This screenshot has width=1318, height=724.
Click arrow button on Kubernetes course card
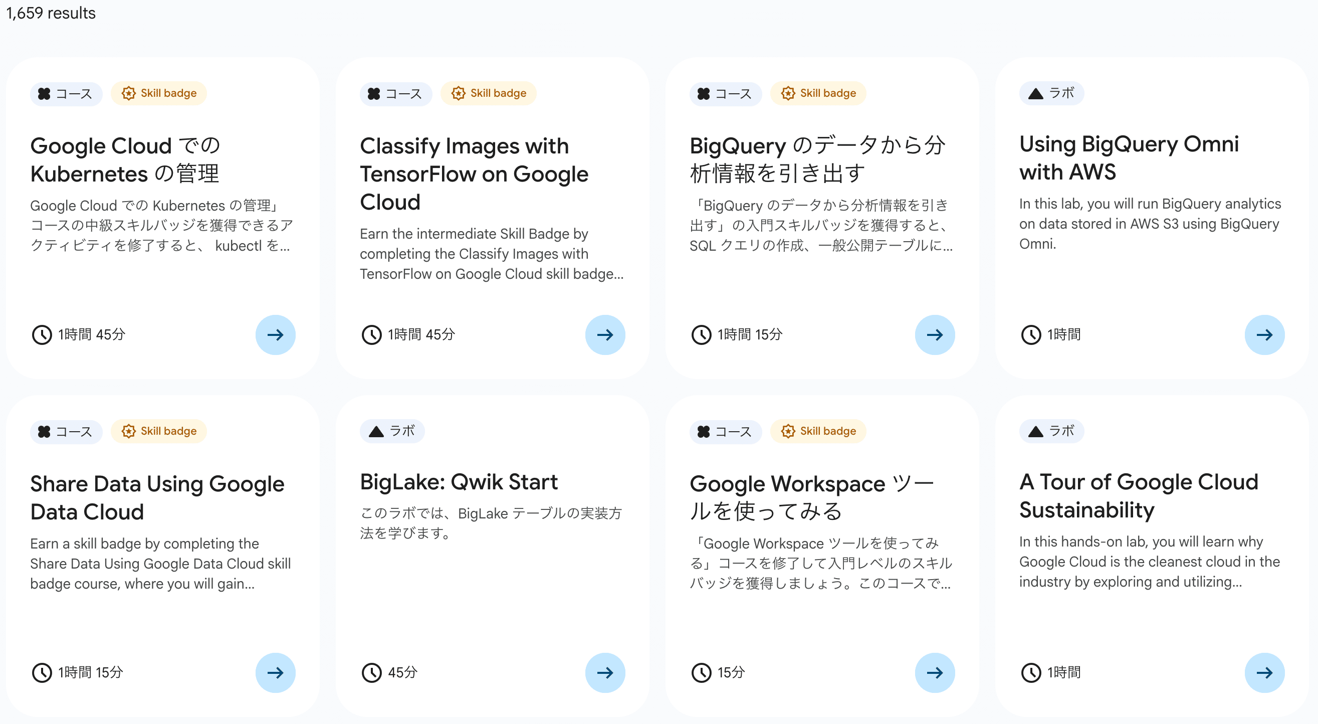pos(275,335)
